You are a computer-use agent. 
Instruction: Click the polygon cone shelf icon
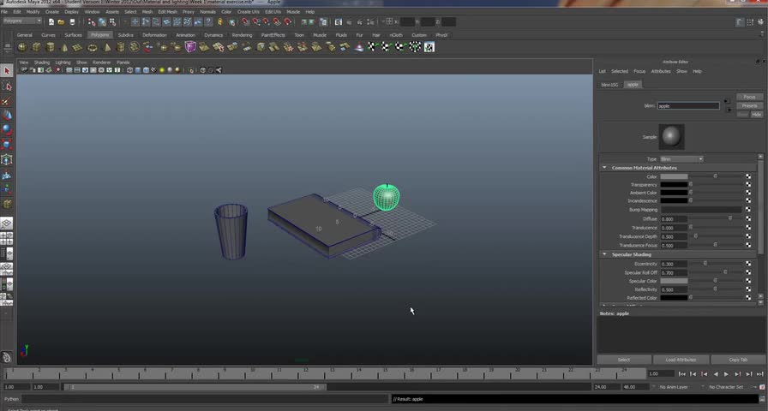[63, 47]
